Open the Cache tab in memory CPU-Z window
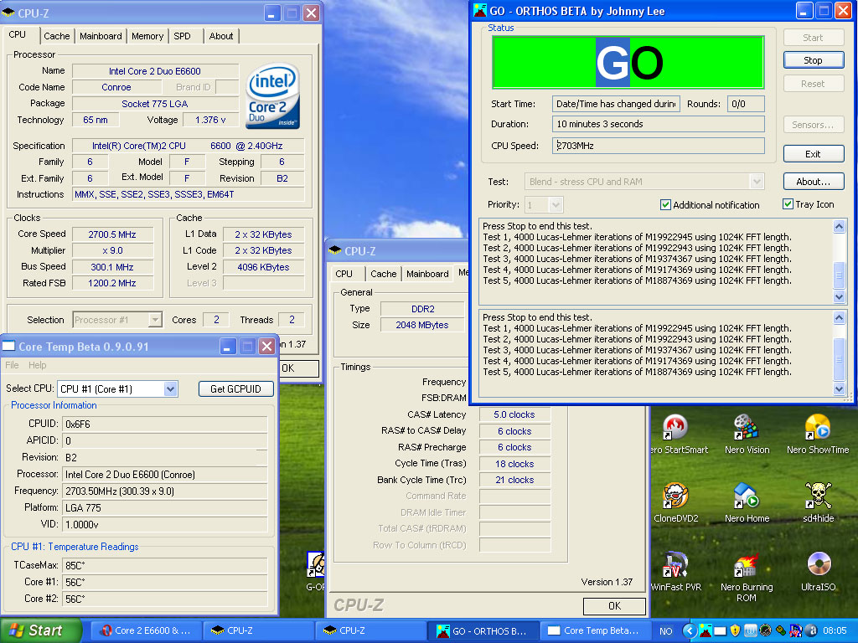The width and height of the screenshot is (858, 643). 383,274
